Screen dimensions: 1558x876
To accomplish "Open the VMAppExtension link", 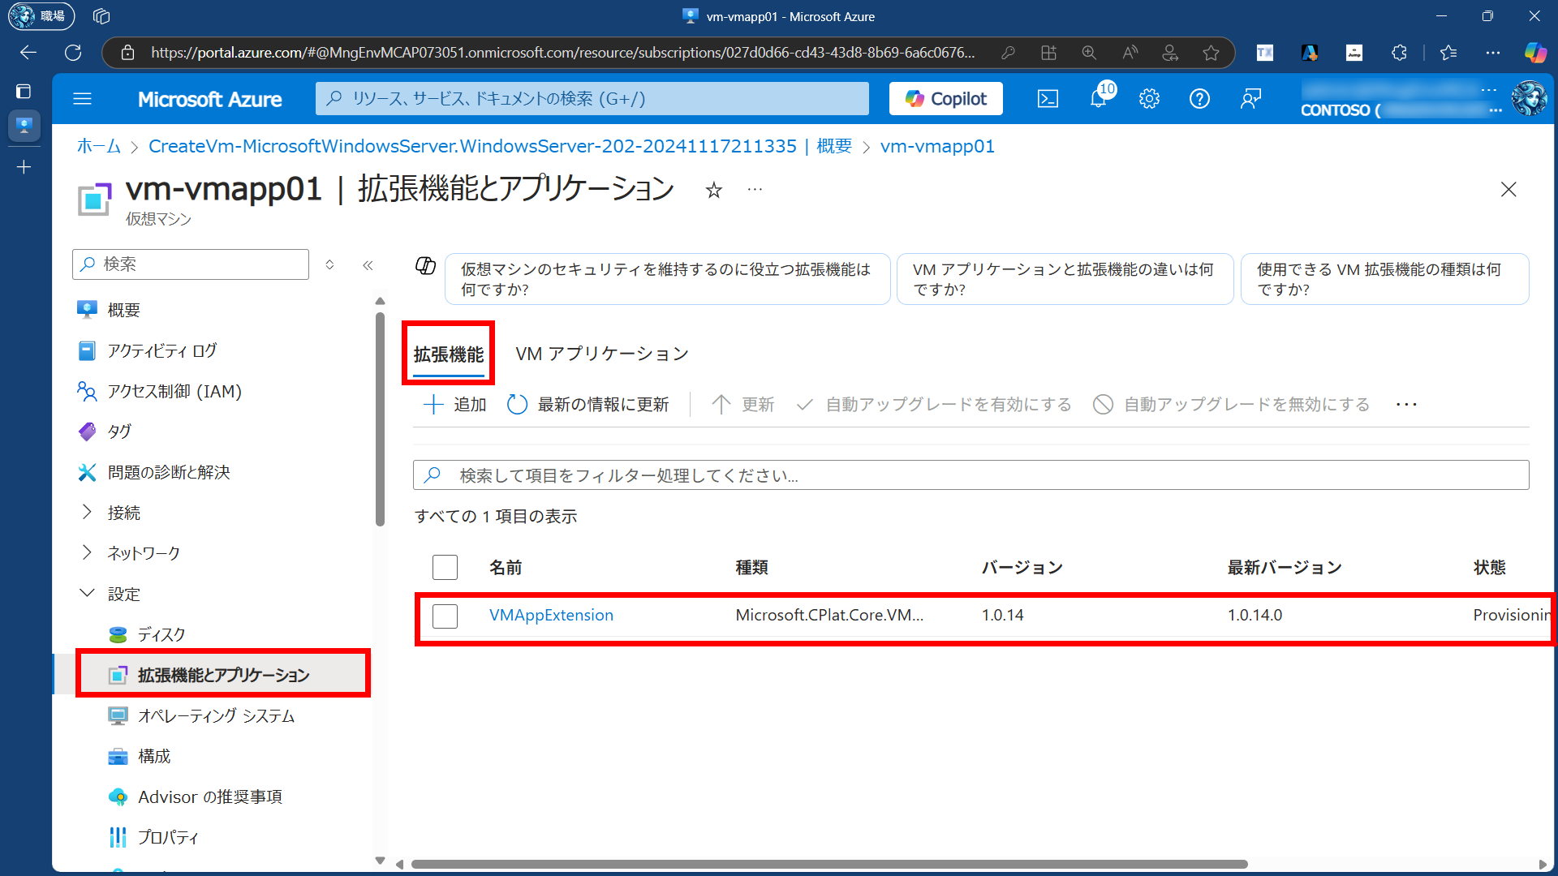I will coord(551,615).
